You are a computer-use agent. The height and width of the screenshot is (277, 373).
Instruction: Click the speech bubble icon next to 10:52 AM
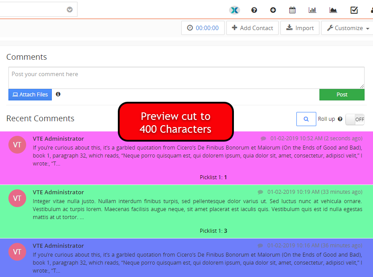[x=263, y=138]
